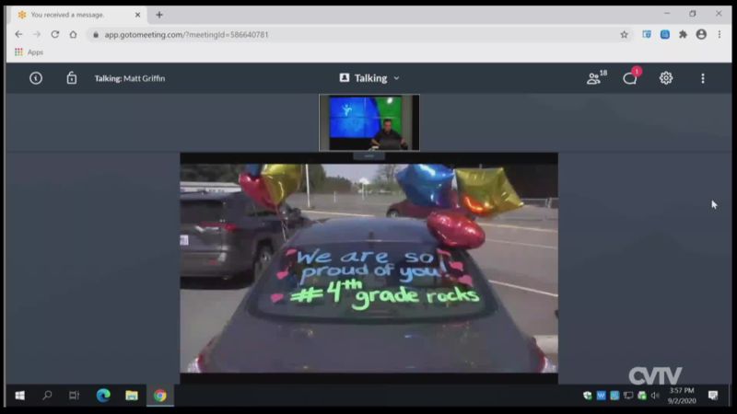Reload the GoToMeeting page
This screenshot has height=414, width=737.
54,34
